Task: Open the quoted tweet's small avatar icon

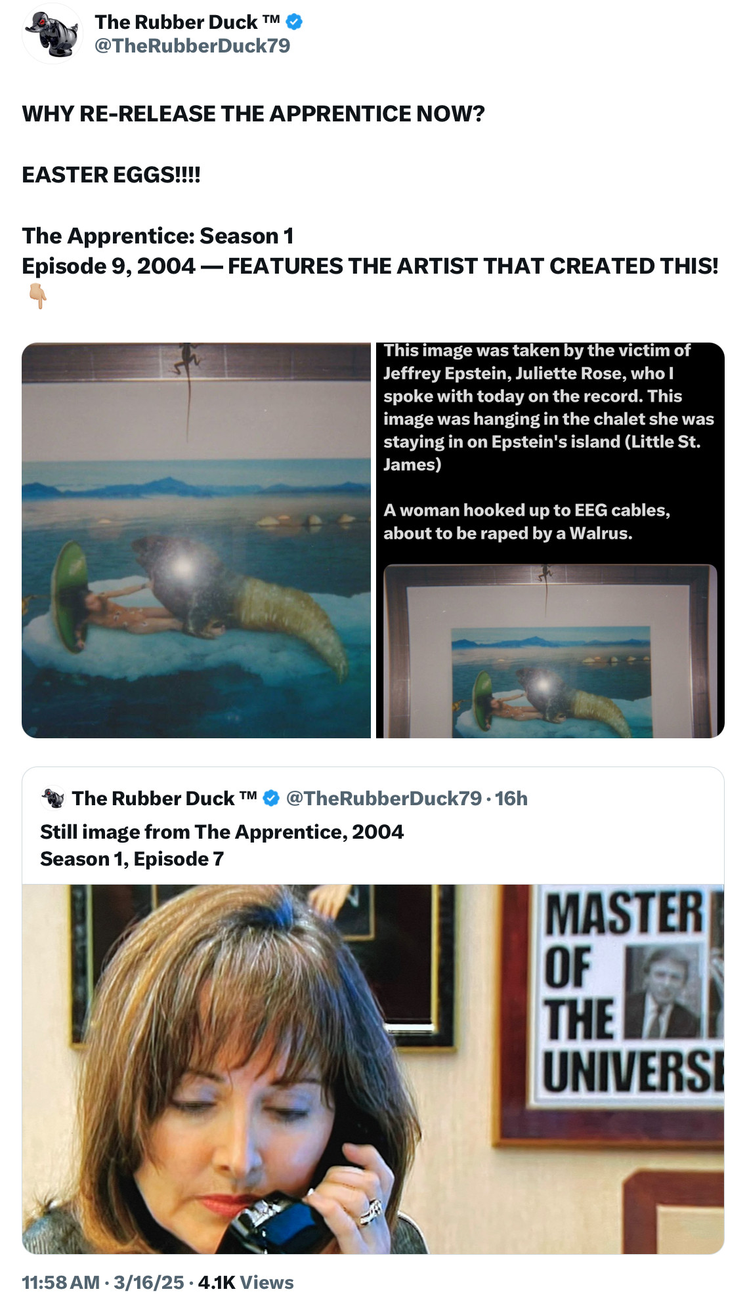Action: click(x=53, y=798)
